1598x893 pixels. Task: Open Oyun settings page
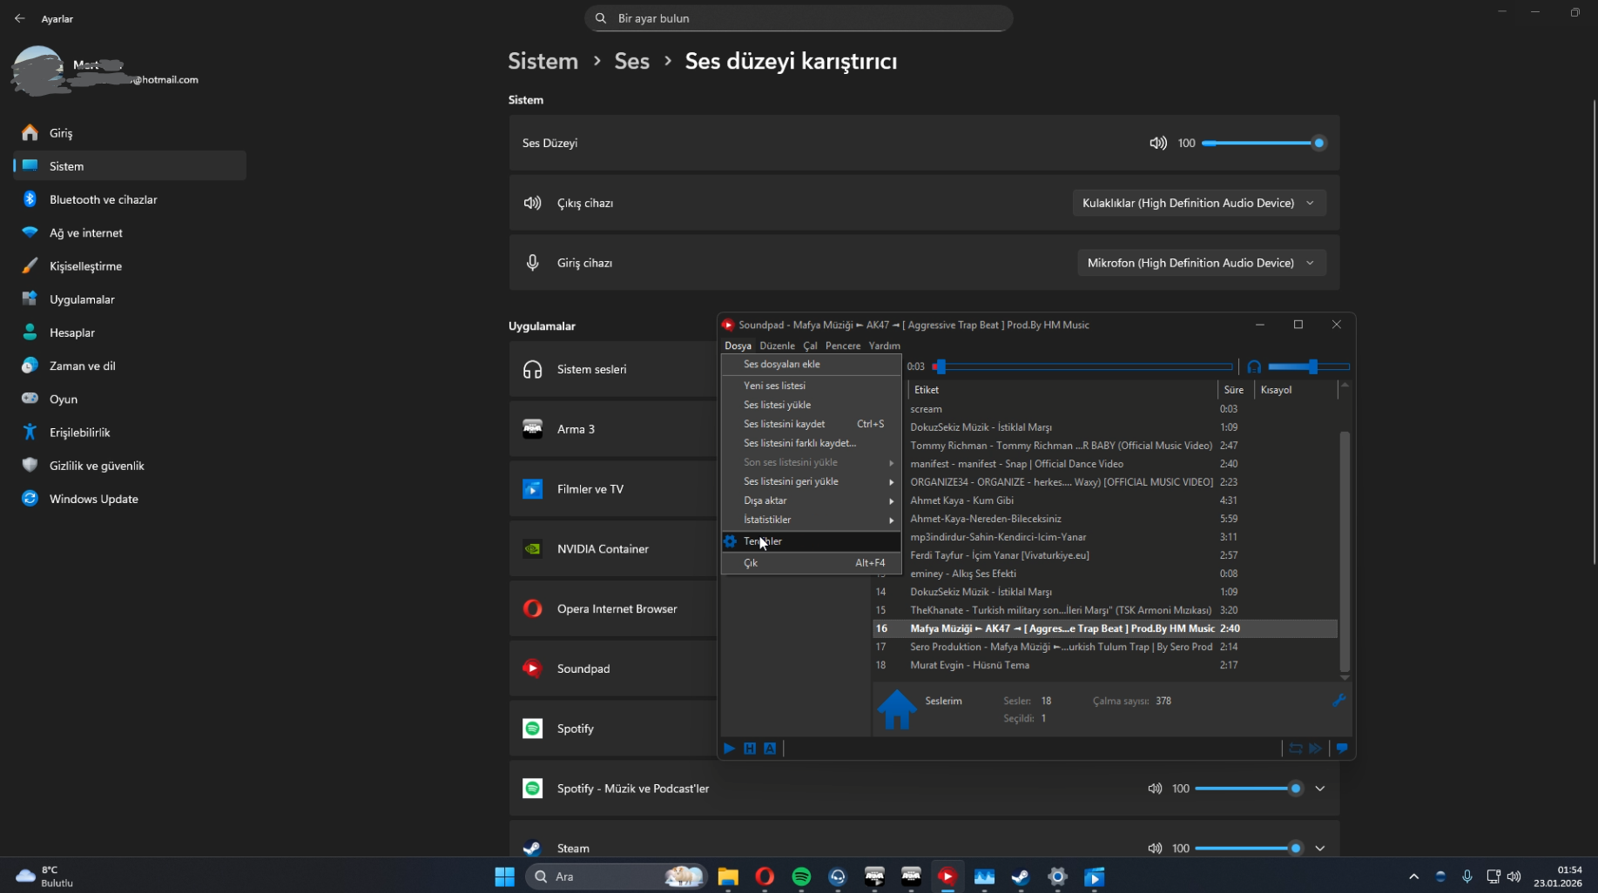click(130, 399)
